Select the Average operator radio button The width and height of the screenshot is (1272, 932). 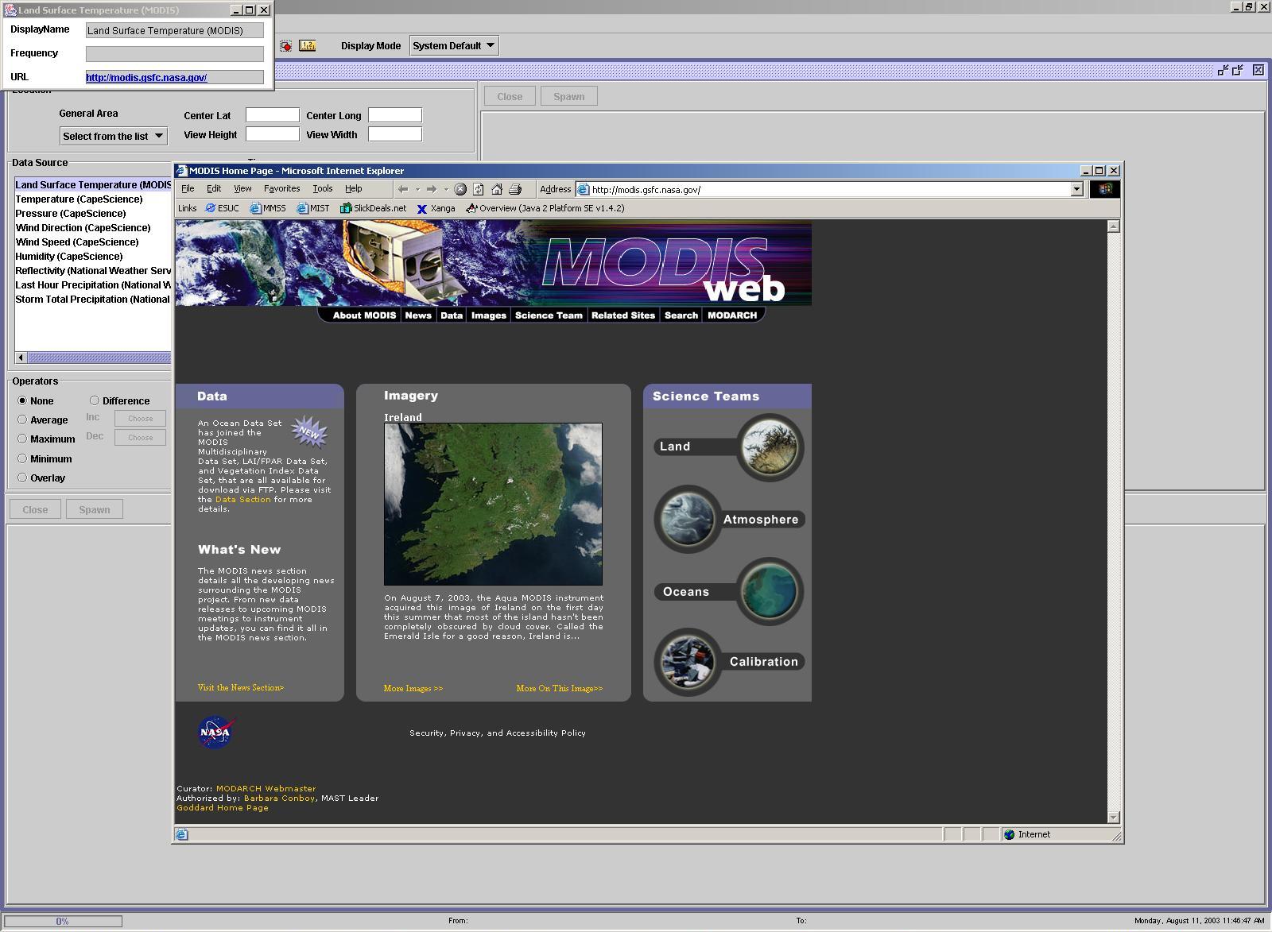coord(22,420)
